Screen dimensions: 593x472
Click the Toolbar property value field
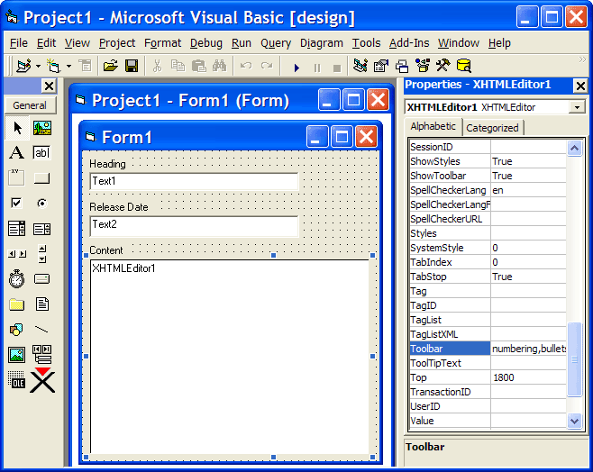pos(529,349)
